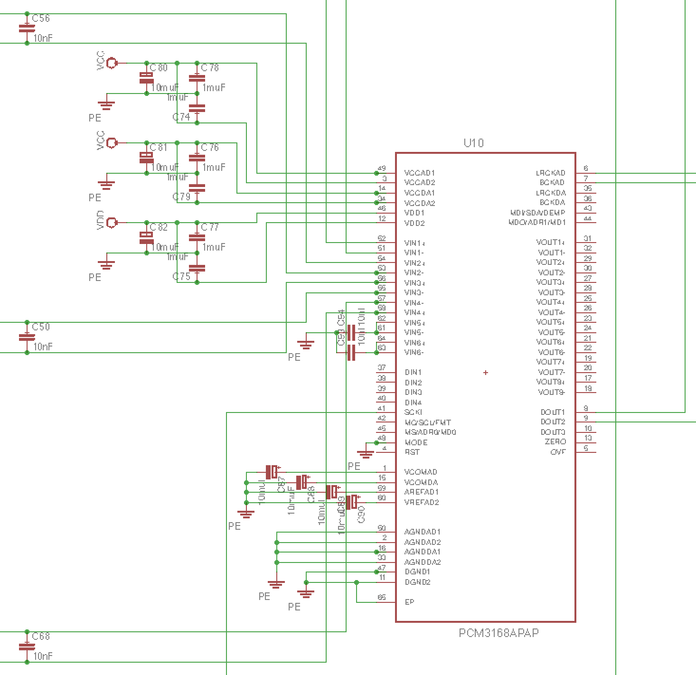Viewport: 696px width, 675px height.
Task: Click the C74 name label
Action: tap(181, 117)
